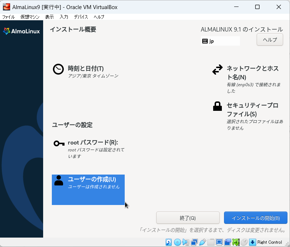This screenshot has width=290, height=247.
Task: Click the hard disk activity status icon
Action: (169, 242)
